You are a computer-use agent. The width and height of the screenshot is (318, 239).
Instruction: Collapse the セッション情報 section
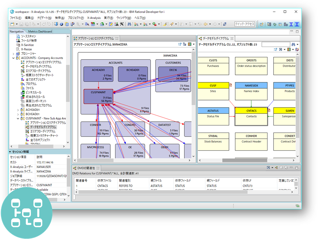point(10,152)
